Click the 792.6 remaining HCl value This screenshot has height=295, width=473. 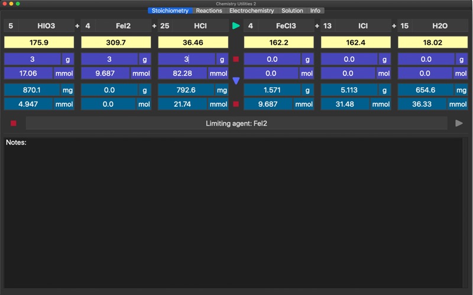tap(186, 90)
